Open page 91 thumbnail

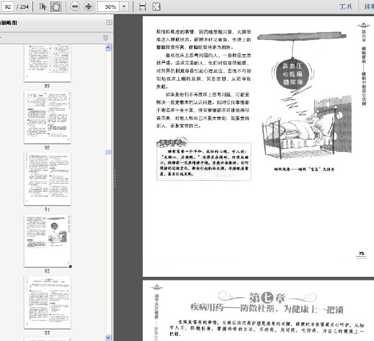47,179
